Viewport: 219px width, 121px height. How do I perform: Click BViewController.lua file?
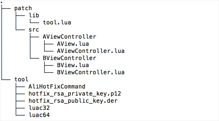click(91, 72)
